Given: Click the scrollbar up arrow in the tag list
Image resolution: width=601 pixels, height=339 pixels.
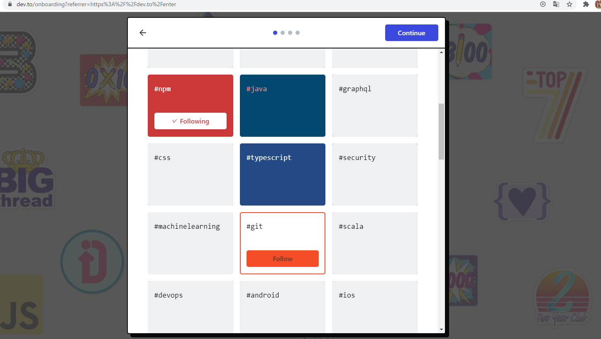Looking at the screenshot, I should pyautogui.click(x=441, y=52).
